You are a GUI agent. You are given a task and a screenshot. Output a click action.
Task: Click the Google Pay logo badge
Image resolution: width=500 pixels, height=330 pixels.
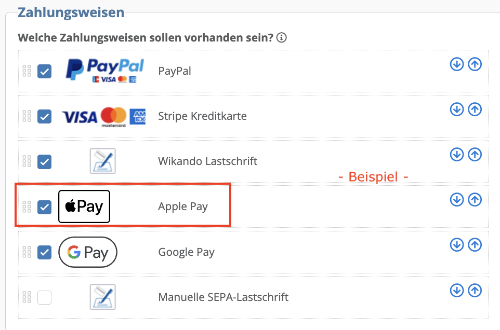[88, 252]
